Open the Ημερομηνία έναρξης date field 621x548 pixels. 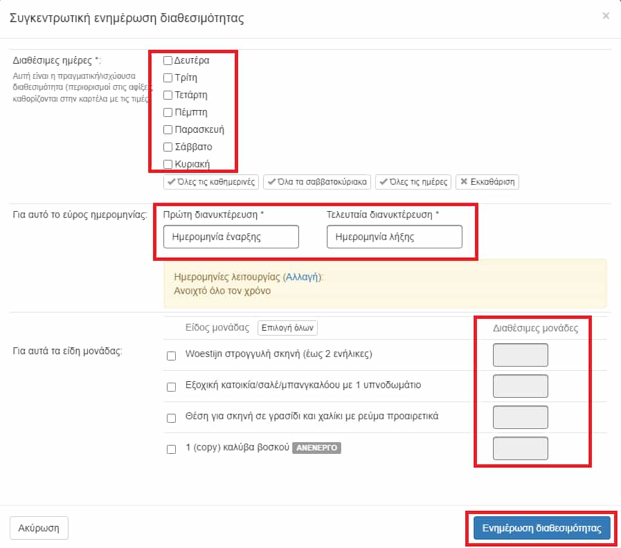click(x=231, y=237)
